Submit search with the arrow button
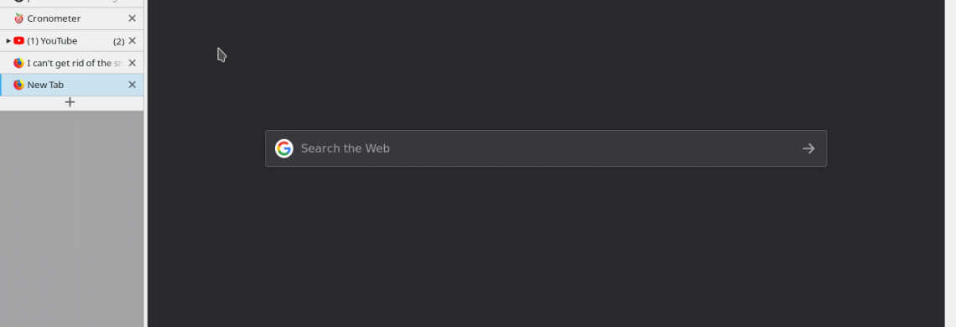Viewport: 956px width, 327px height. (x=808, y=148)
